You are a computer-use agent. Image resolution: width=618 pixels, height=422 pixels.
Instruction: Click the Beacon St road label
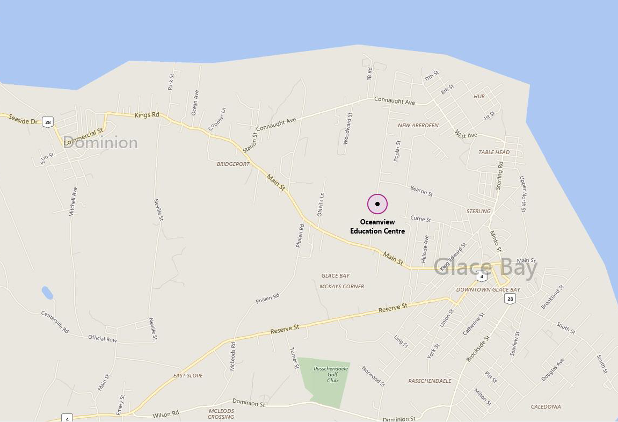(x=421, y=191)
